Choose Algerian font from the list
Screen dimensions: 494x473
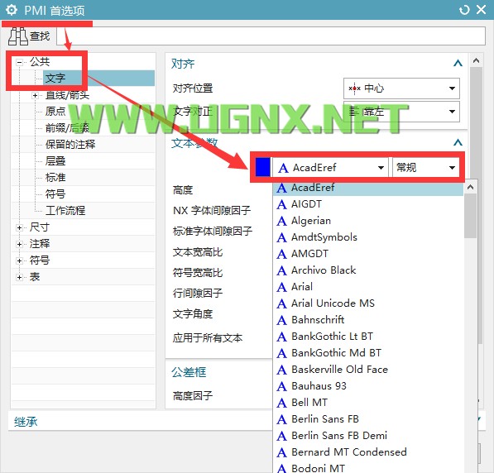[368, 221]
